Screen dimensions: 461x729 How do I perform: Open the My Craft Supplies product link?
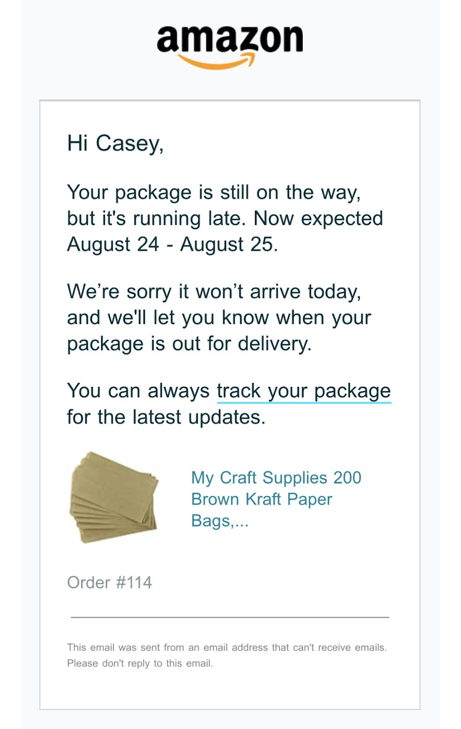(x=276, y=499)
